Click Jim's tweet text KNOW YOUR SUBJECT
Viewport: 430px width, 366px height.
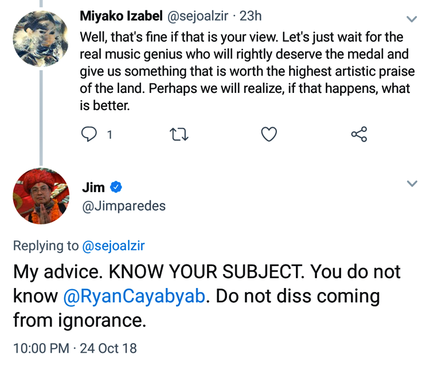206,271
